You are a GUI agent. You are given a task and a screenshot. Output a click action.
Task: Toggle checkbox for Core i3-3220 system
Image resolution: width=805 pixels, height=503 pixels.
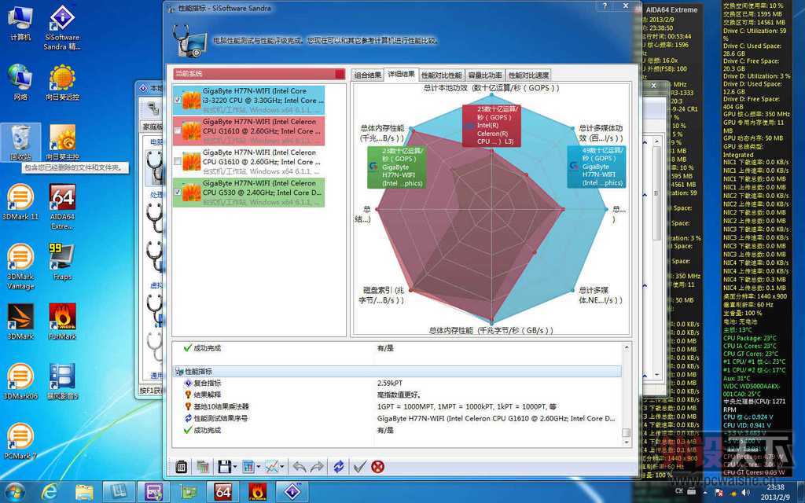178,100
